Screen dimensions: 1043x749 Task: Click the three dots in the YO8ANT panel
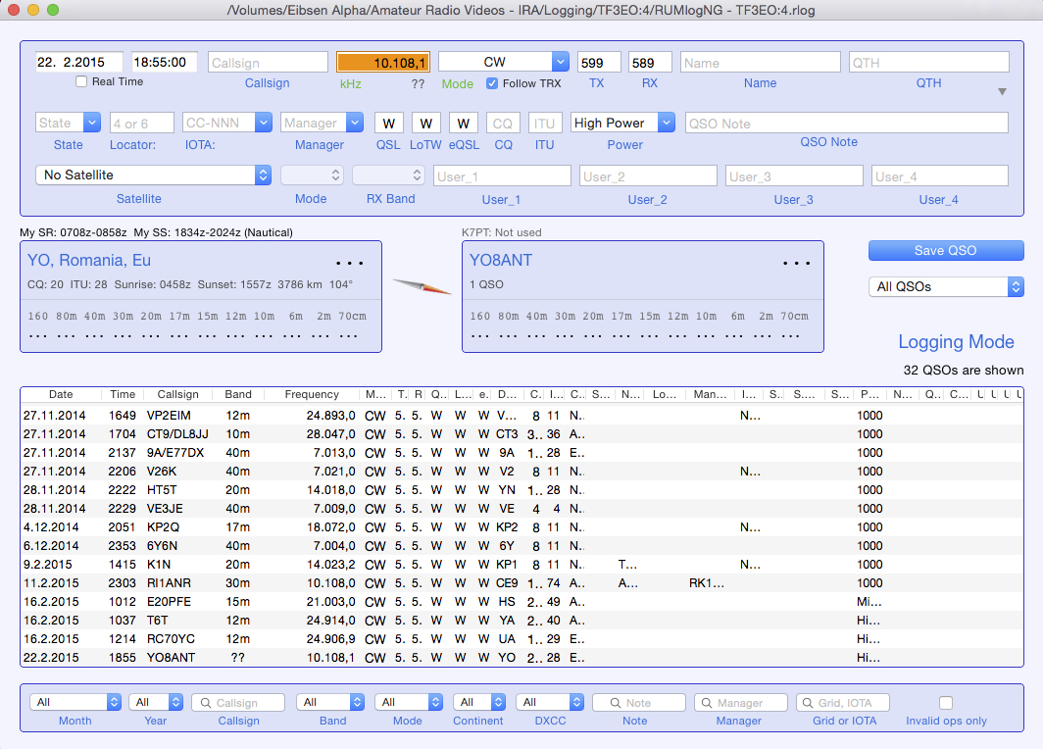tap(797, 264)
